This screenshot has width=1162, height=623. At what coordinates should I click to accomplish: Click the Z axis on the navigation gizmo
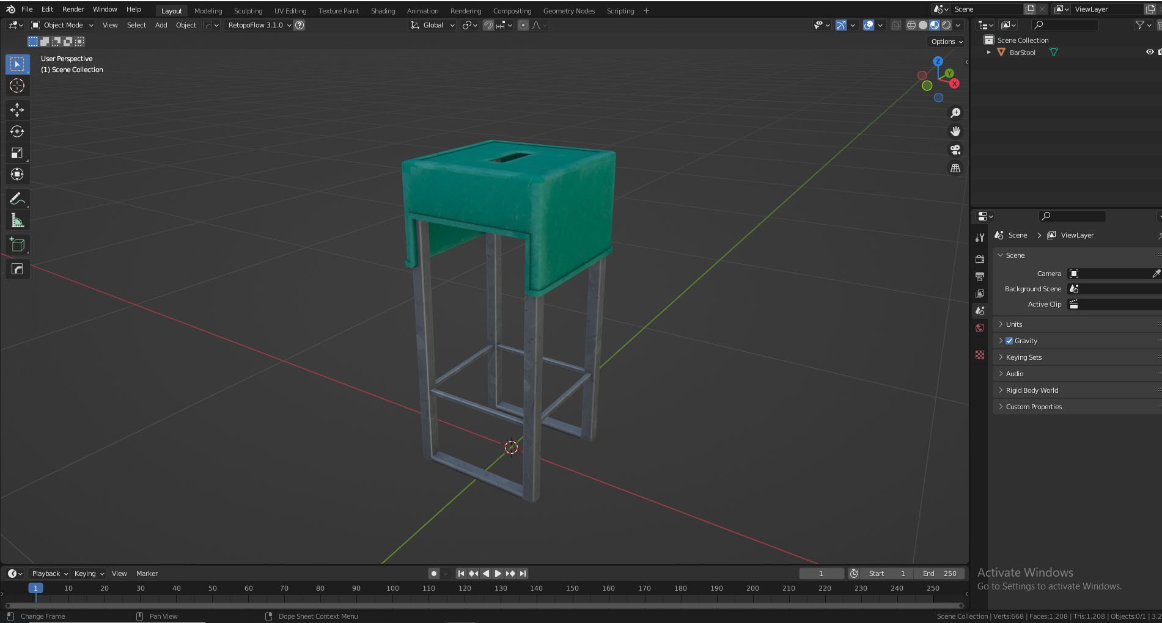938,61
